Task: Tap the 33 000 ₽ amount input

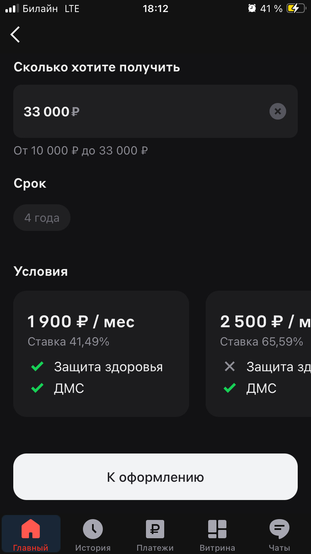Action: (133, 111)
